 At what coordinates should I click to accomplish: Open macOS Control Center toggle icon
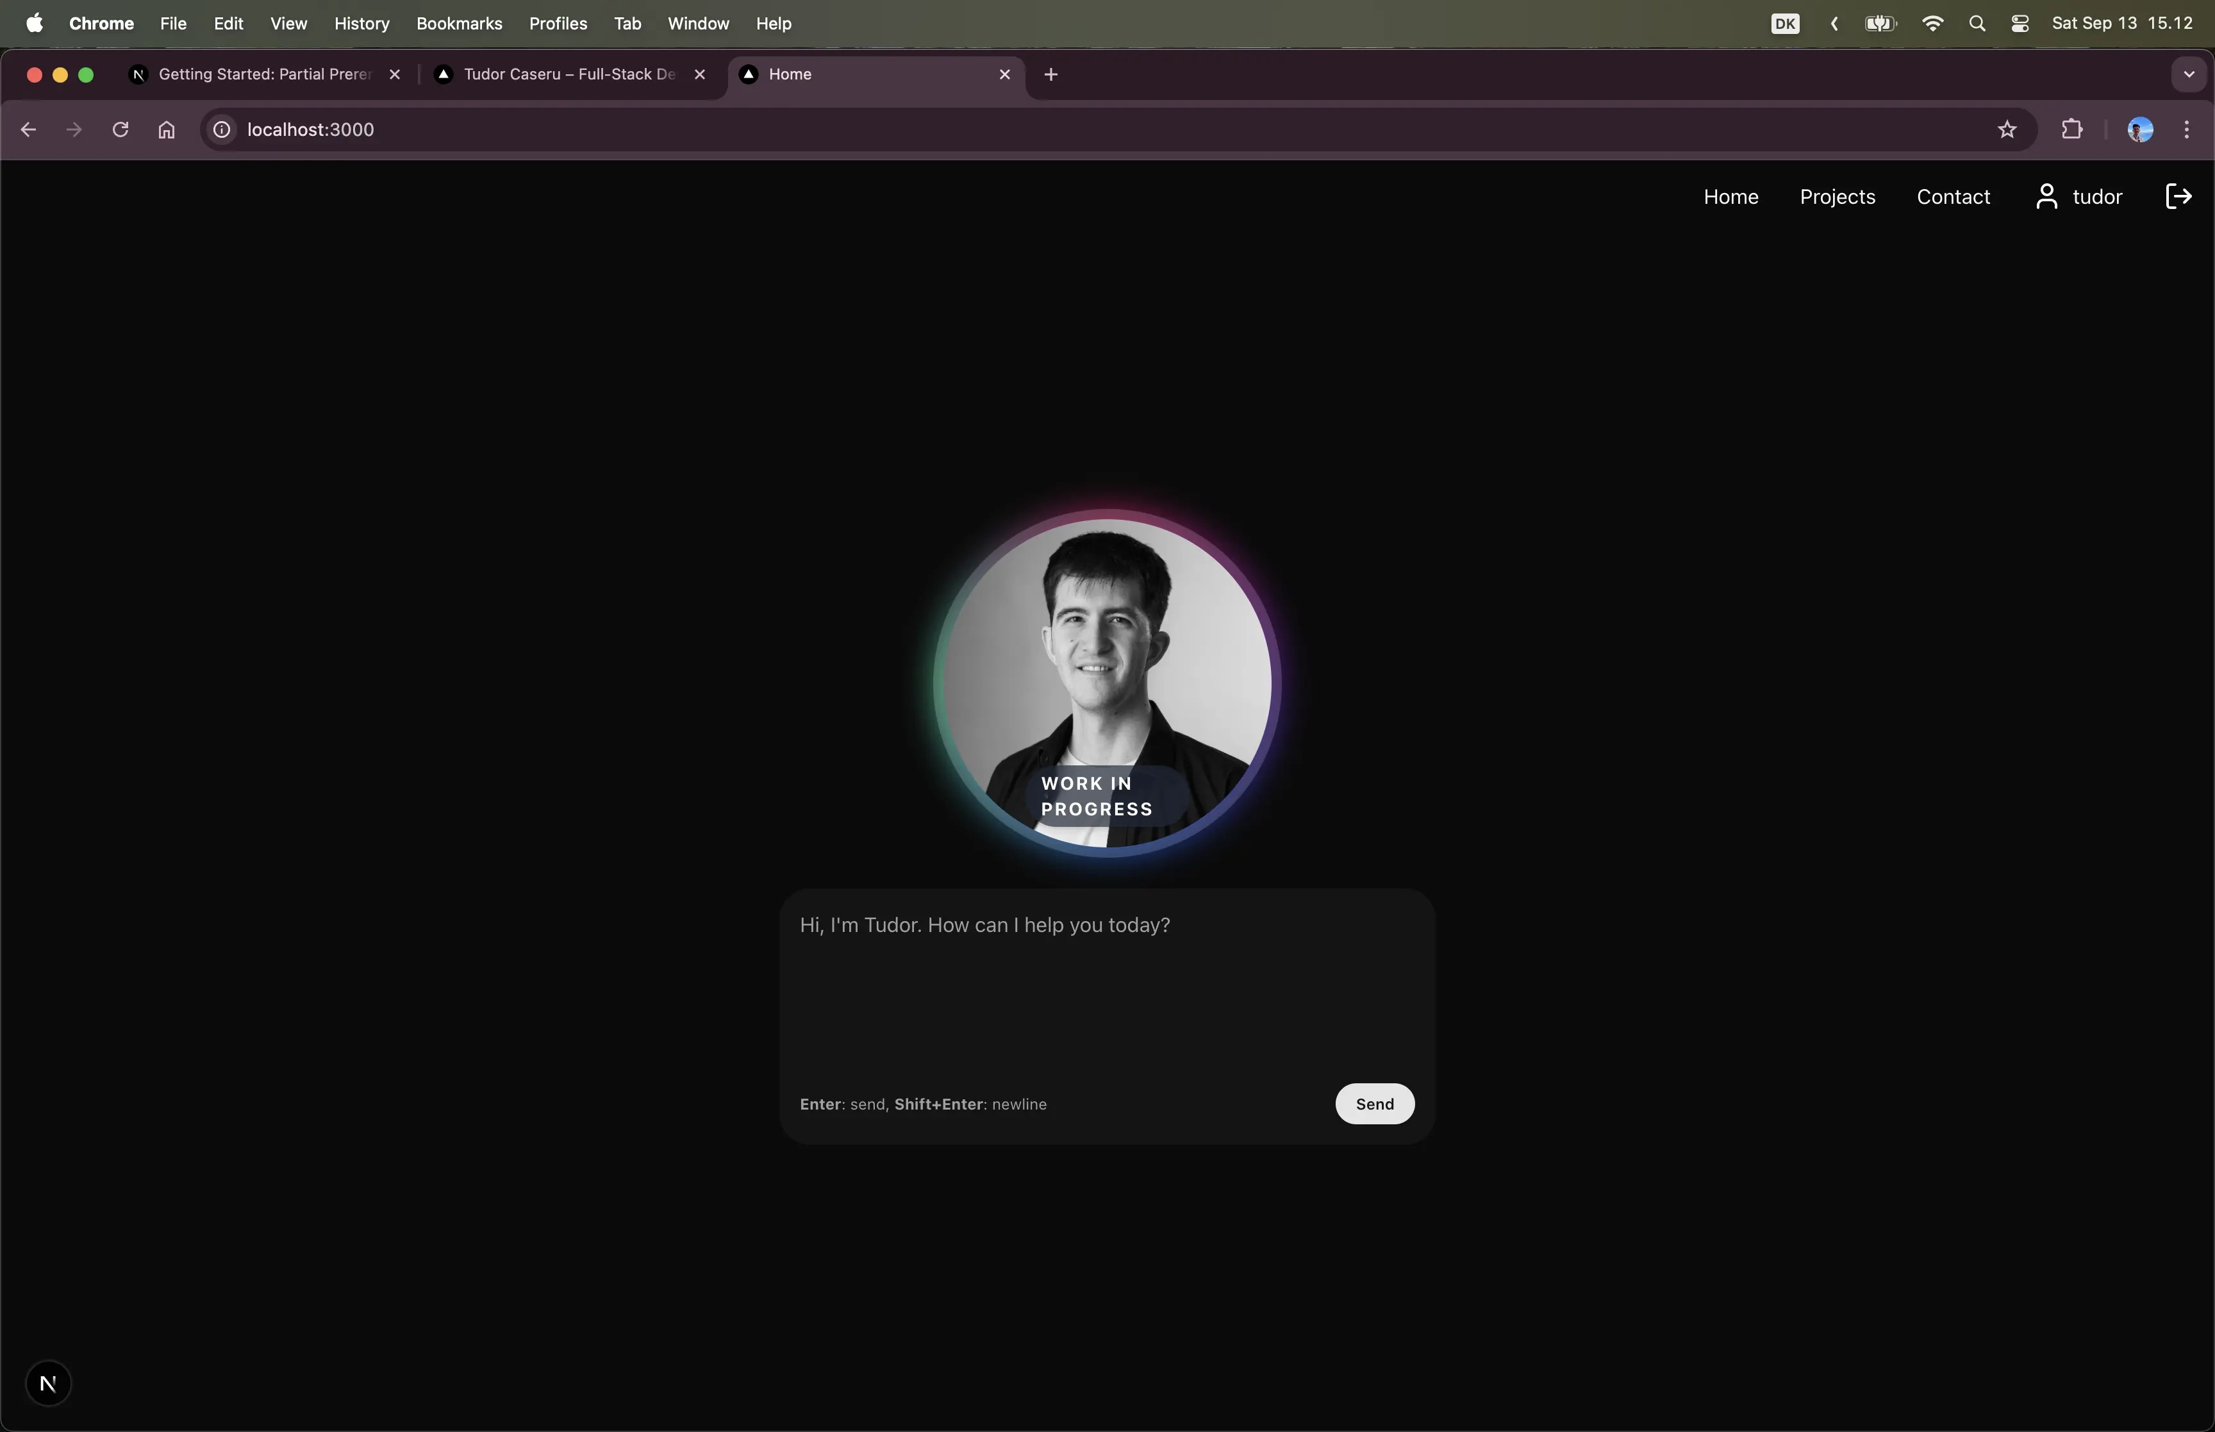click(2020, 23)
